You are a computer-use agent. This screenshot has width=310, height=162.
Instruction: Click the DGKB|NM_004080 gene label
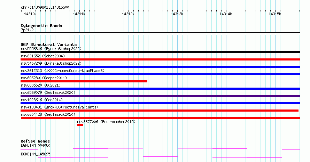(36, 145)
